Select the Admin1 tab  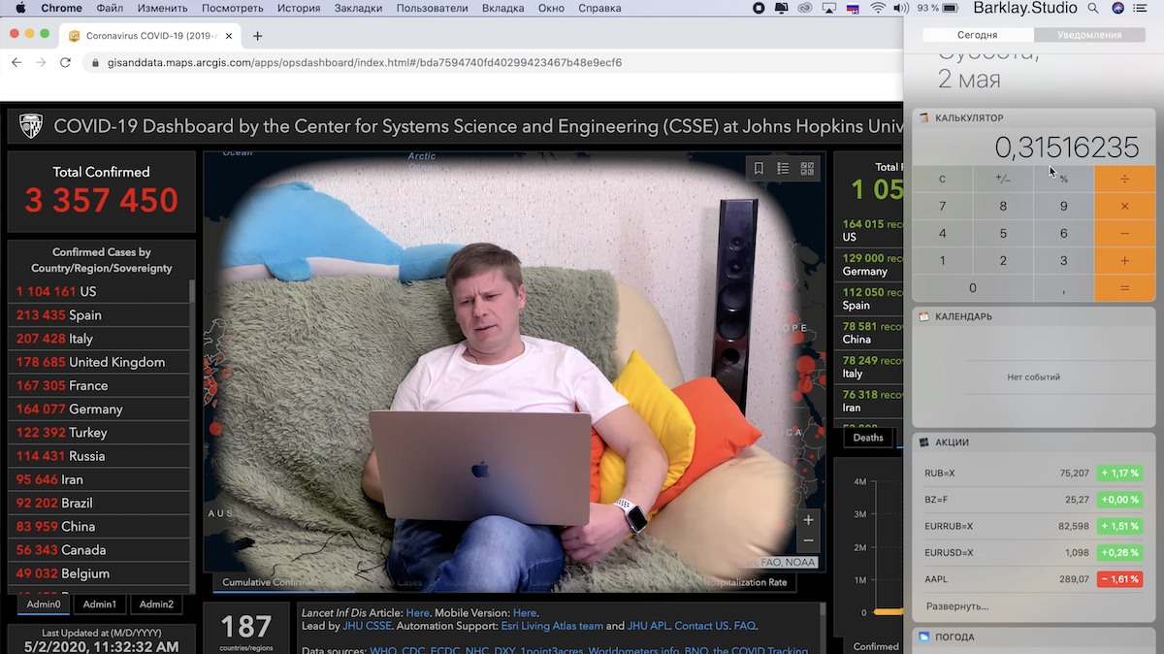[x=99, y=604]
